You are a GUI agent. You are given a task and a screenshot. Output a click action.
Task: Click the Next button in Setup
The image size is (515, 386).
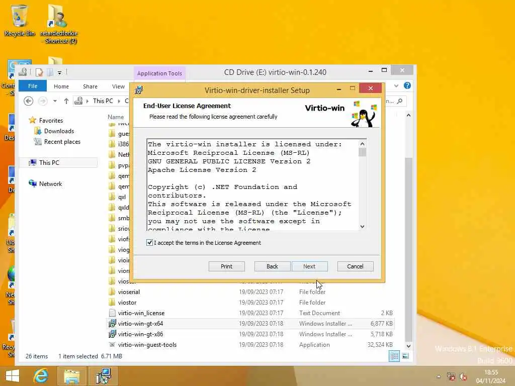tap(309, 266)
